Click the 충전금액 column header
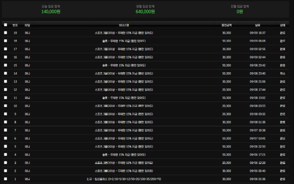Image resolution: width=294 pixels, height=184 pixels. point(227,25)
